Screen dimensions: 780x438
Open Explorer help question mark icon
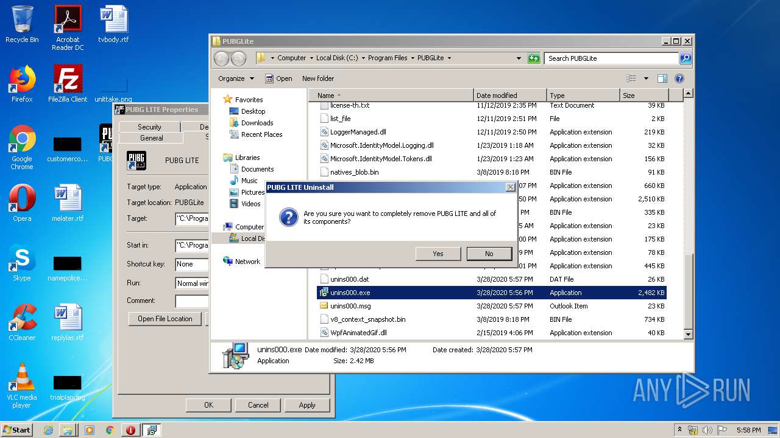coord(679,78)
